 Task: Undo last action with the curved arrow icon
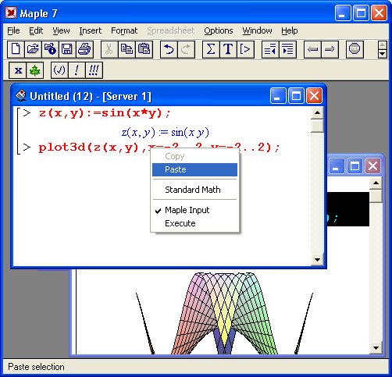click(x=169, y=49)
